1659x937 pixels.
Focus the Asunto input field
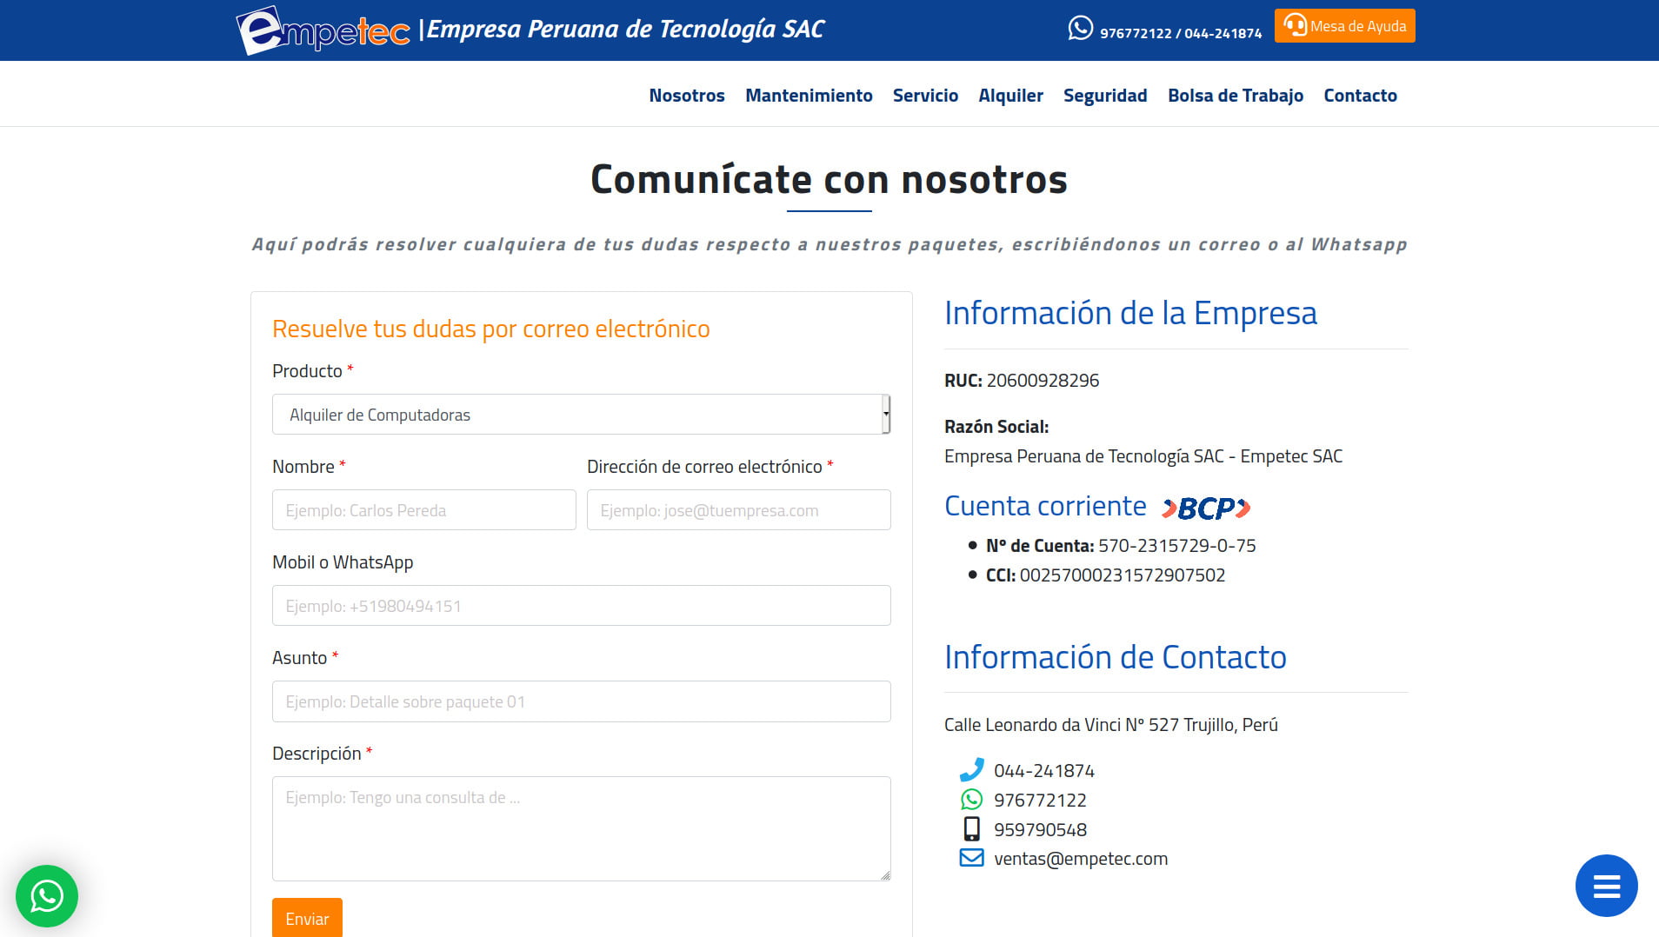point(581,701)
